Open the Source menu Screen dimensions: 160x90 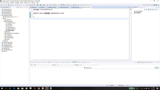[7, 3]
